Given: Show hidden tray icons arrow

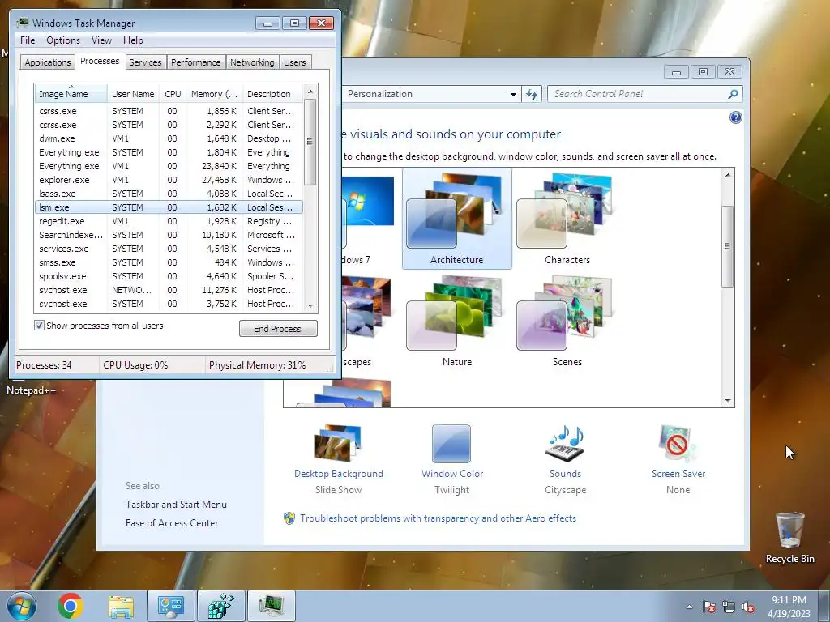Looking at the screenshot, I should [x=689, y=607].
